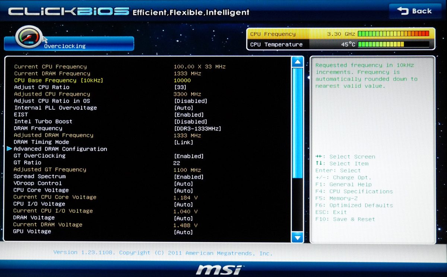Click the 3.30 GHz frequency readout
The width and height of the screenshot is (447, 277).
click(341, 34)
